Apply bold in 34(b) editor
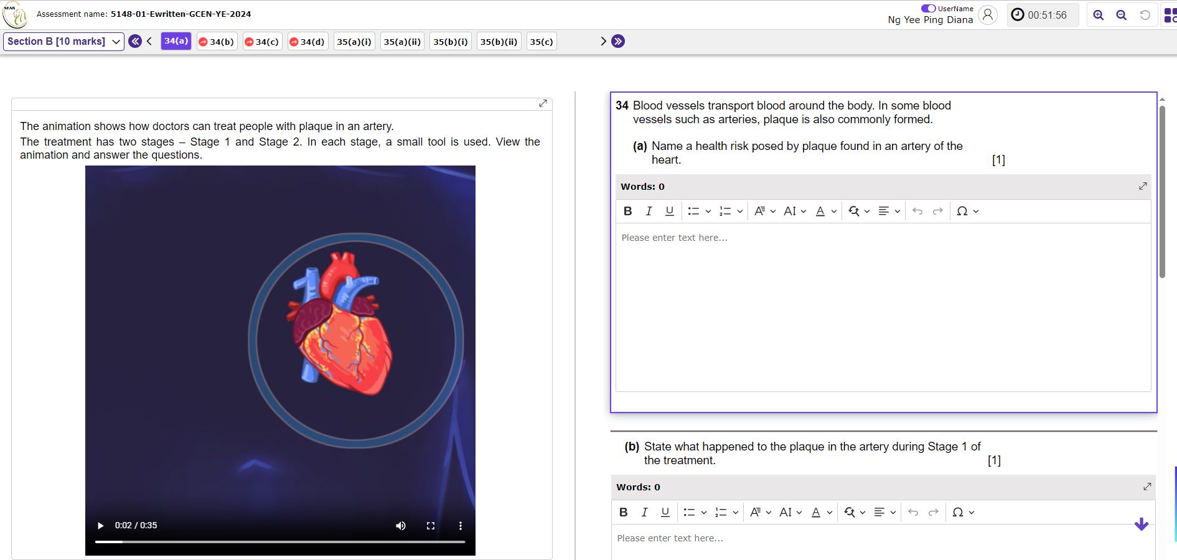This screenshot has height=560, width=1177. [x=624, y=512]
